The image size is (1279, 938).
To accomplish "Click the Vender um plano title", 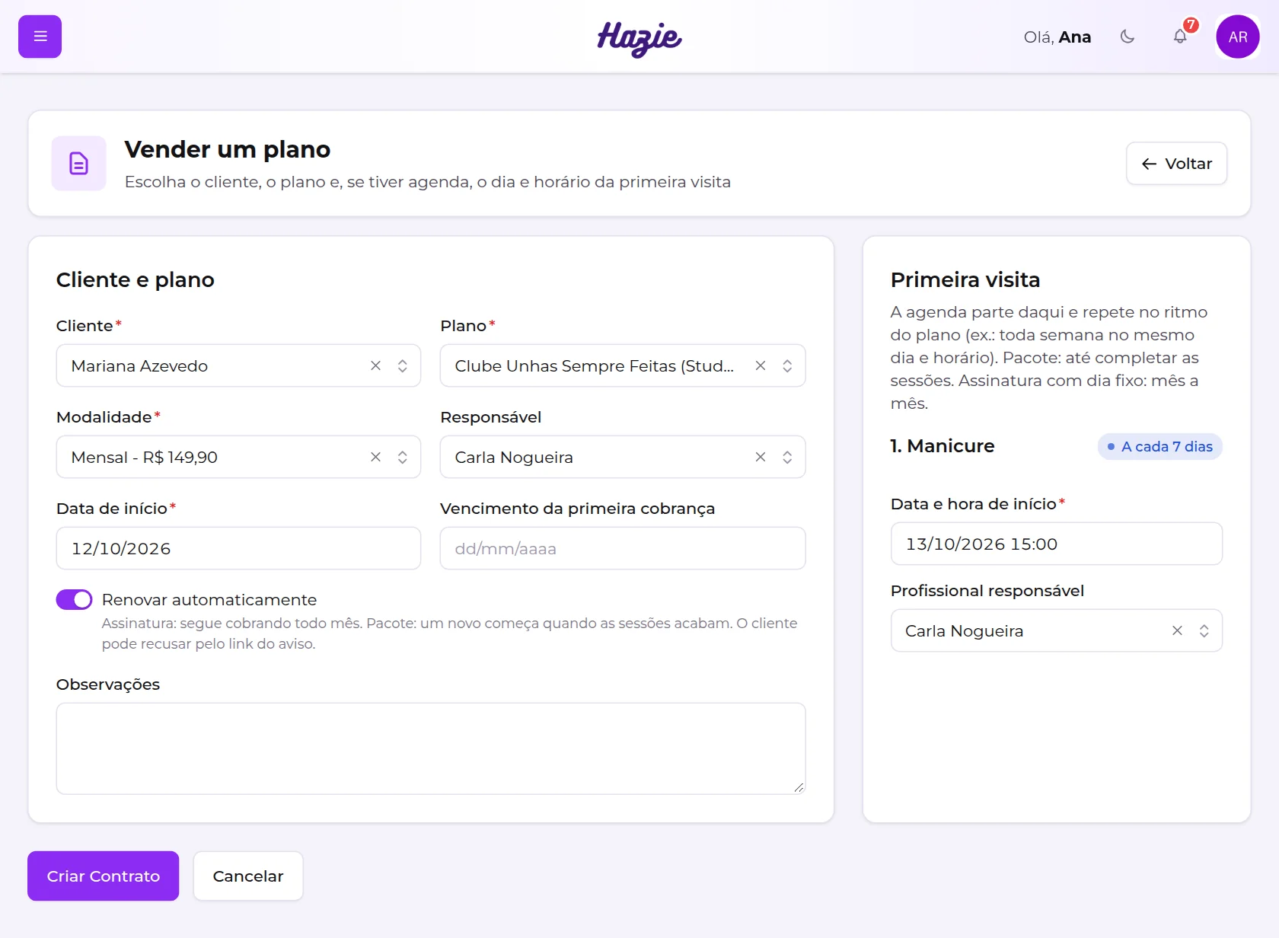I will point(228,149).
